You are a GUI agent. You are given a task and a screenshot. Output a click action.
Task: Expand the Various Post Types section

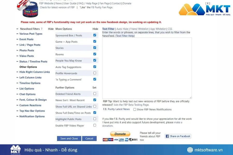point(31,34)
